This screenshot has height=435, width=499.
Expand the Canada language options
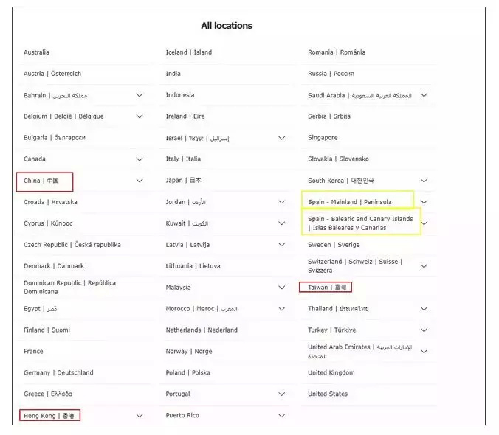[x=140, y=159]
